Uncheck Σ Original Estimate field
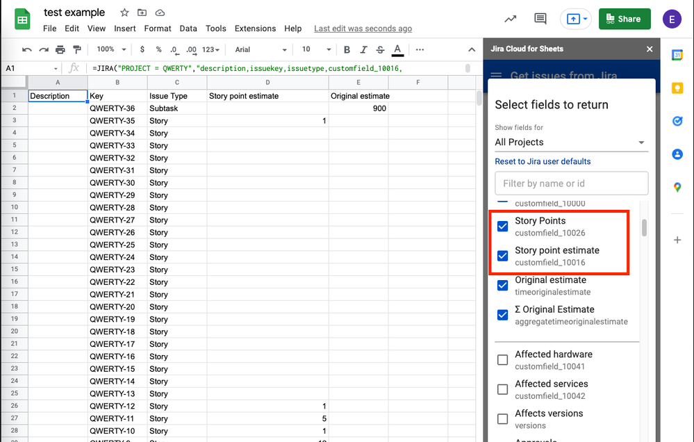Screen dimensions: 694x442 tap(502, 315)
